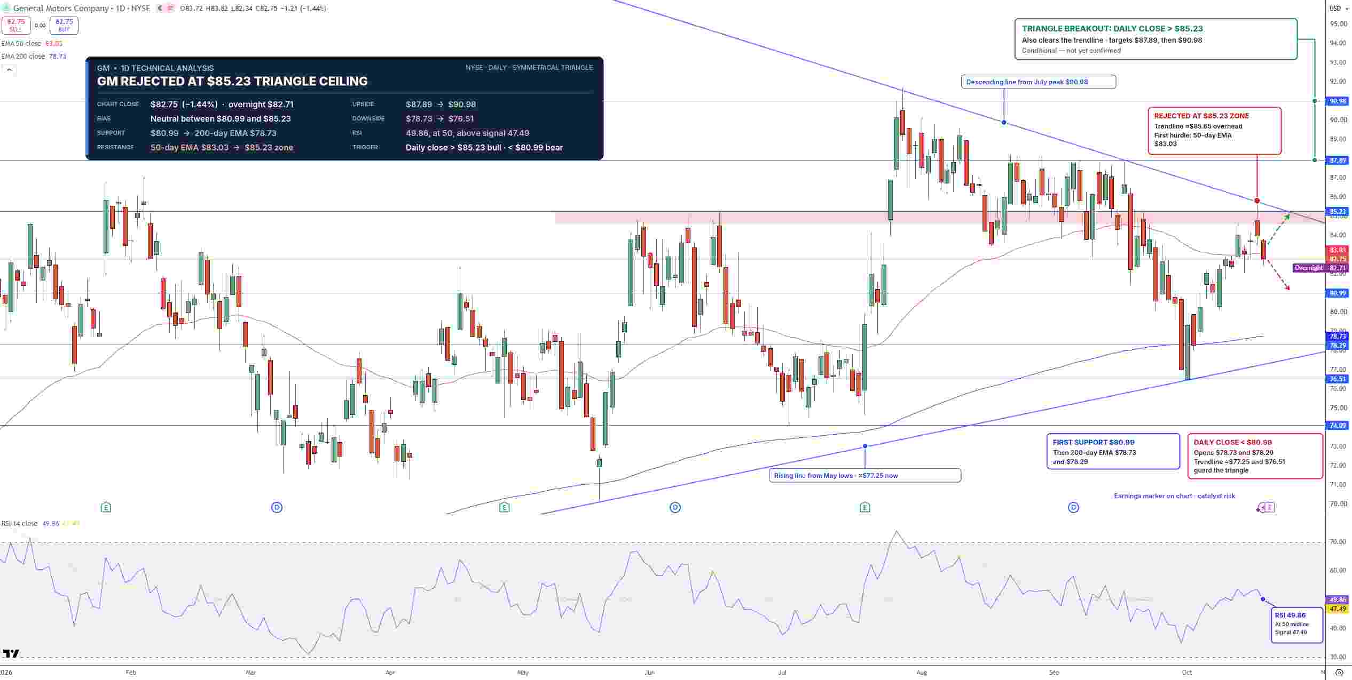1352x680 pixels.
Task: Click the May label on time axis
Action: click(x=523, y=673)
